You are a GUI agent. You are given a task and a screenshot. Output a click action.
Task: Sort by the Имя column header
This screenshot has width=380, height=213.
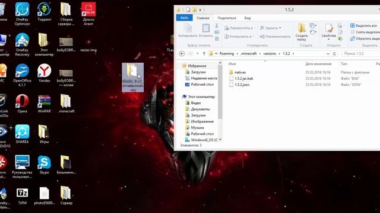click(x=232, y=64)
